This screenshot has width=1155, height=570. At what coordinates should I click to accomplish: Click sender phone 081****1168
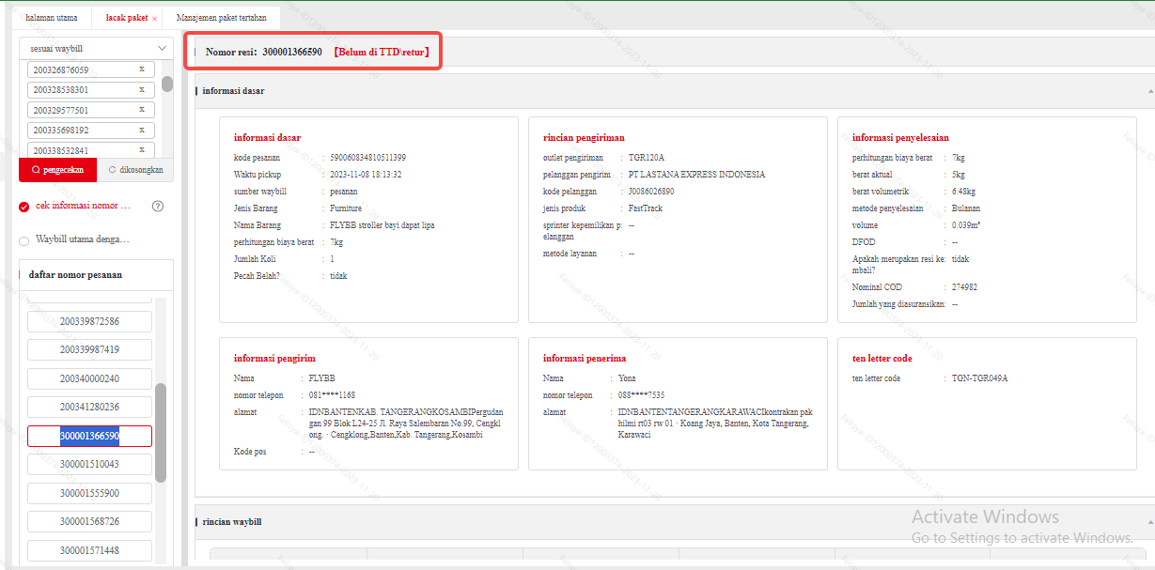(332, 395)
